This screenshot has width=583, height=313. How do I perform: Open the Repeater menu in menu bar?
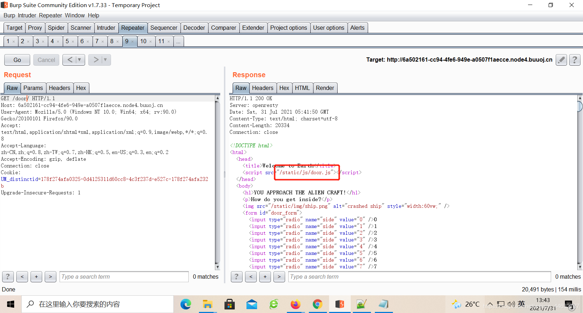tap(50, 15)
